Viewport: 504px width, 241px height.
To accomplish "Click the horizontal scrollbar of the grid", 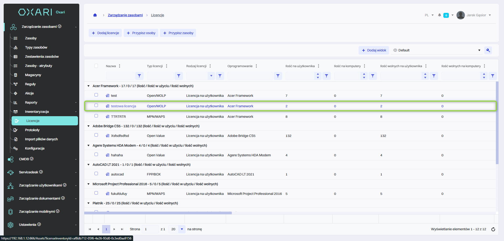I will point(158,213).
